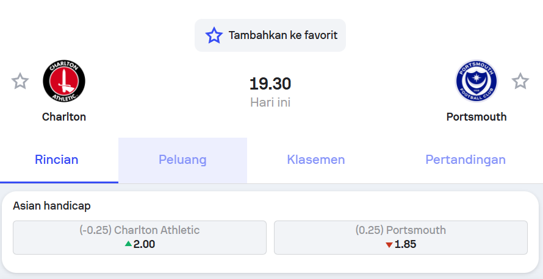The height and width of the screenshot is (279, 543).
Task: Click the red down arrow beside 1.85
Action: click(x=389, y=245)
